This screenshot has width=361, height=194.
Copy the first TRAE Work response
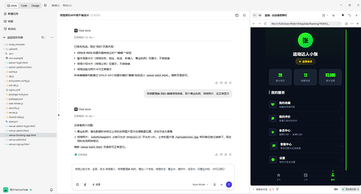225,83
